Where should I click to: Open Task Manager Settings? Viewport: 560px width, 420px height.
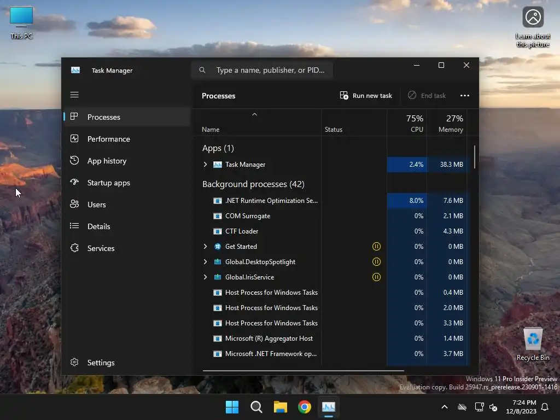pyautogui.click(x=127, y=363)
